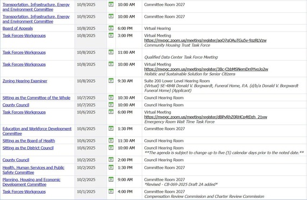
Task: Click calendar icon for Board of Appeals meeting
Action: coord(111,28)
